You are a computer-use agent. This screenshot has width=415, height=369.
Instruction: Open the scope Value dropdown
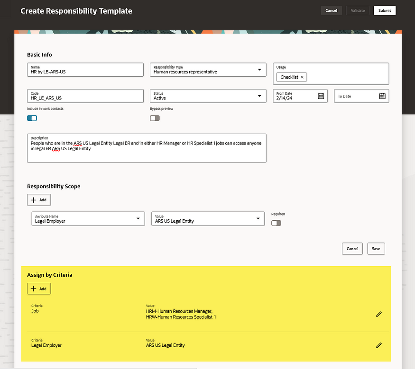[258, 218]
